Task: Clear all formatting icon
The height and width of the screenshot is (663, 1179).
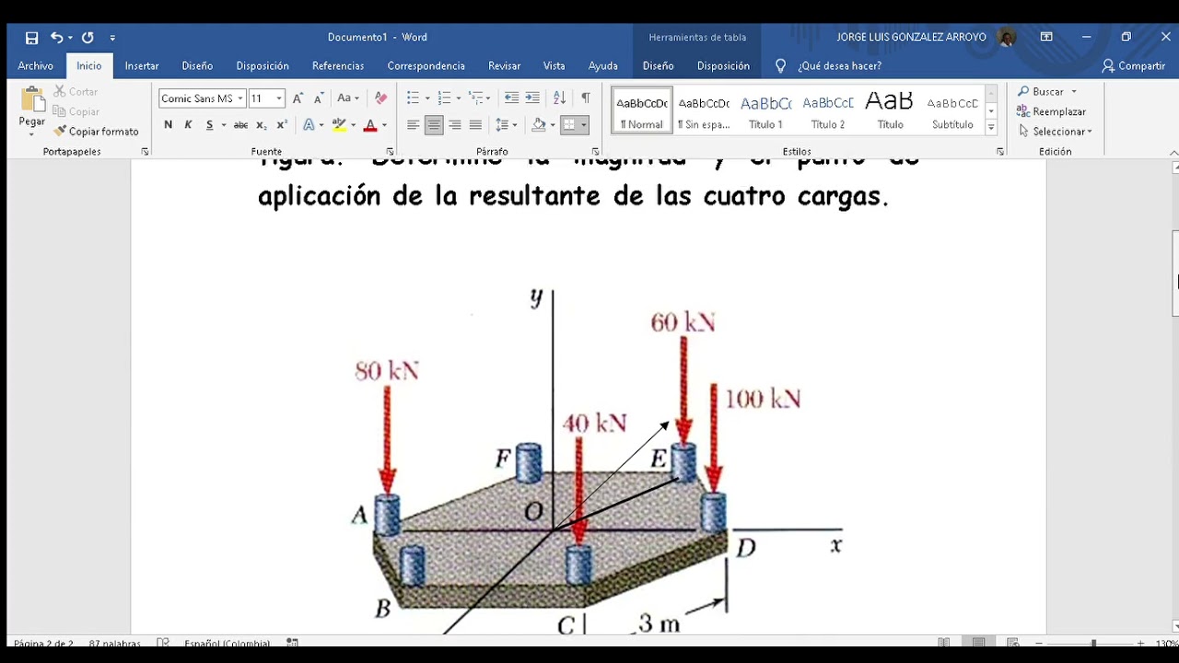Action: [381, 99]
